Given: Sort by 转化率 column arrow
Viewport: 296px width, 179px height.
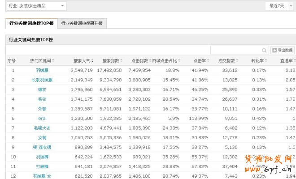Looking at the screenshot, I should point(266,61).
